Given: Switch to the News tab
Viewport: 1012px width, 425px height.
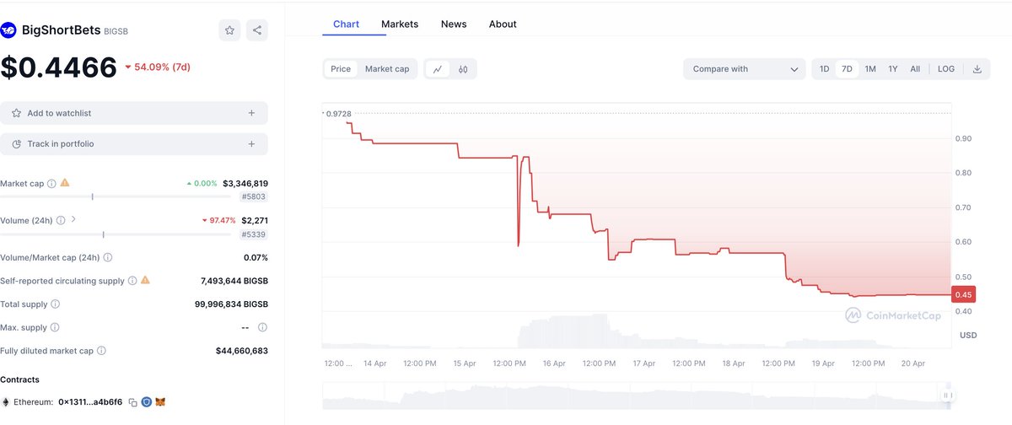Looking at the screenshot, I should (x=454, y=24).
